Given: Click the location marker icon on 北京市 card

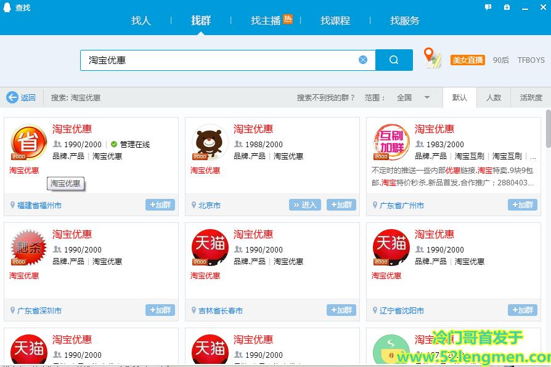Looking at the screenshot, I should point(194,204).
